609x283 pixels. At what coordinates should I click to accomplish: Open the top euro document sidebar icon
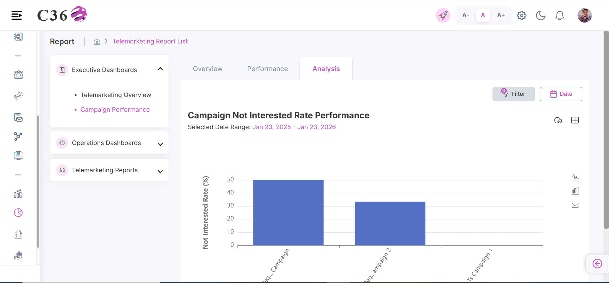tap(18, 36)
